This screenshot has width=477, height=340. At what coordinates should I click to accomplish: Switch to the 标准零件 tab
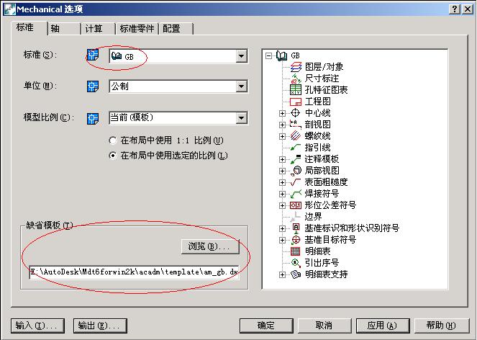[x=137, y=29]
